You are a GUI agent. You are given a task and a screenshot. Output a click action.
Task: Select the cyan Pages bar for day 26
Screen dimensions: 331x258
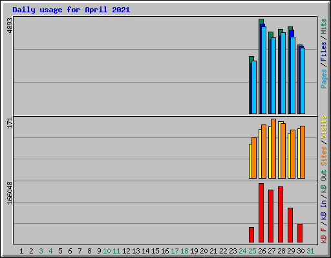264,70
